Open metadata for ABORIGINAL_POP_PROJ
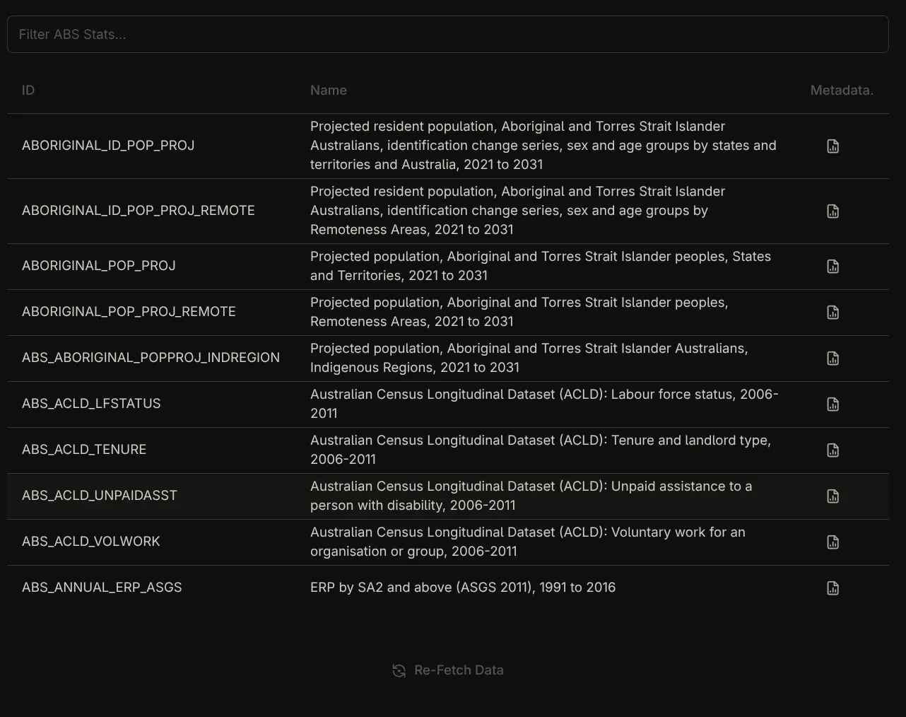This screenshot has height=717, width=906. pos(833,266)
